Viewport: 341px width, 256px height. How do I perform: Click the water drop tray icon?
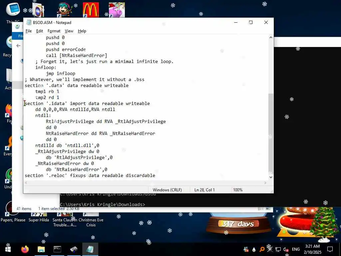tap(254, 249)
